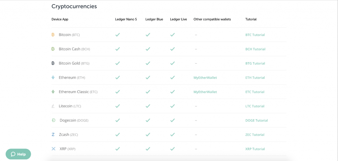Image resolution: width=338 pixels, height=161 pixels.
Task: Click Dogecoin's Ledger Live checkmark
Action: pos(172,120)
